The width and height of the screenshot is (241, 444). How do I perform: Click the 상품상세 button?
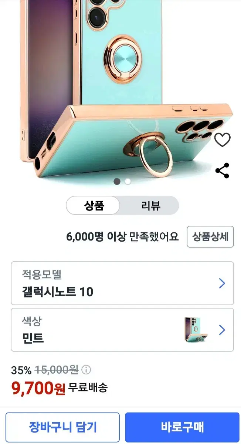[210, 236]
